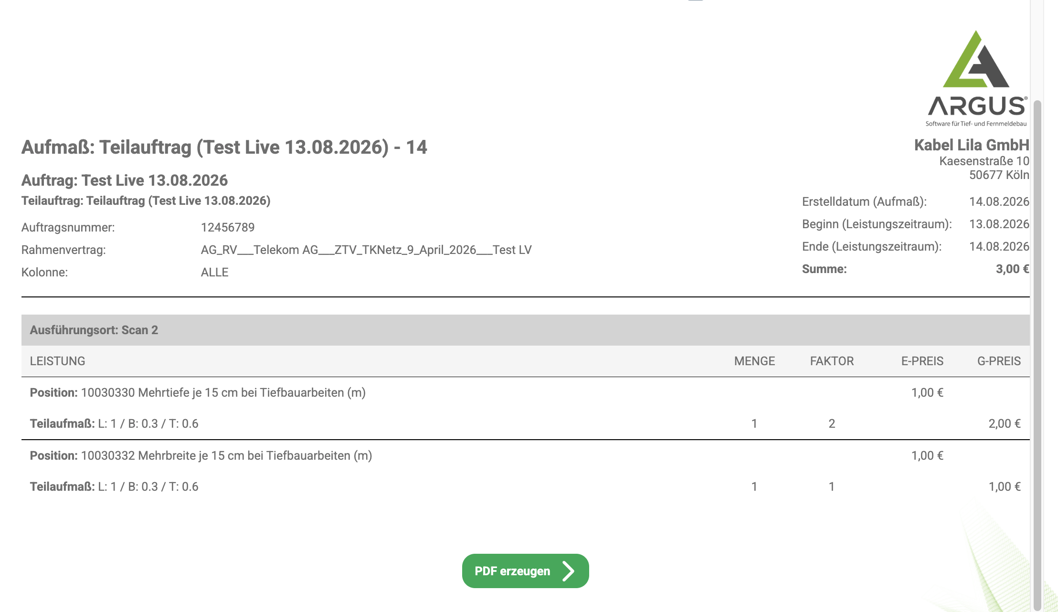Click the Kabel Lila GmbH company name
The height and width of the screenshot is (612, 1058).
972,145
